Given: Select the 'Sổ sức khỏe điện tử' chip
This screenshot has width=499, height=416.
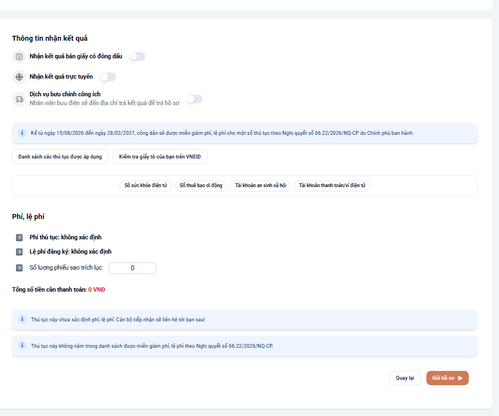Looking at the screenshot, I should (146, 185).
